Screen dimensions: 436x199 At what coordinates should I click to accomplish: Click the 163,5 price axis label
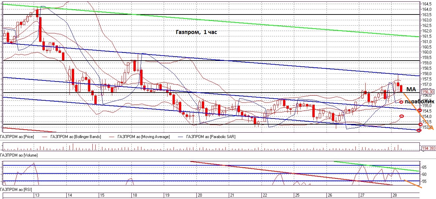[x=427, y=15]
